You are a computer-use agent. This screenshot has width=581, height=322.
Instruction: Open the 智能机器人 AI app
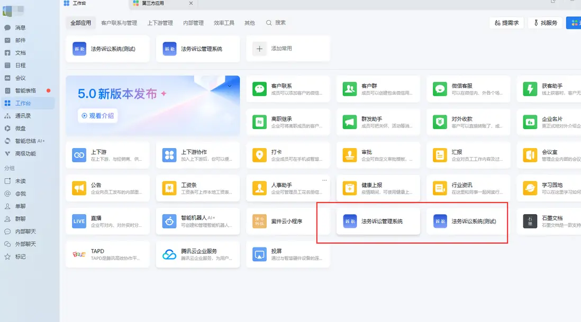198,222
